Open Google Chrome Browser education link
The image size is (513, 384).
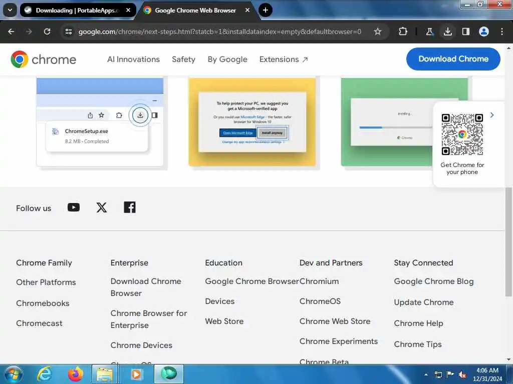tap(252, 281)
